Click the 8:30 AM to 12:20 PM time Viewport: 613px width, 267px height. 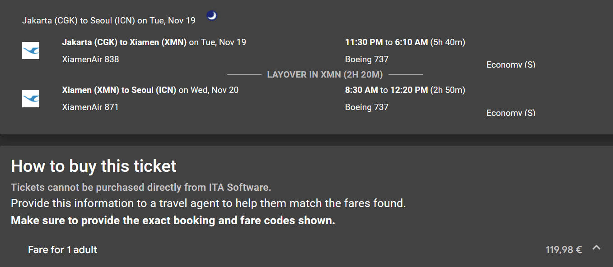(x=386, y=90)
